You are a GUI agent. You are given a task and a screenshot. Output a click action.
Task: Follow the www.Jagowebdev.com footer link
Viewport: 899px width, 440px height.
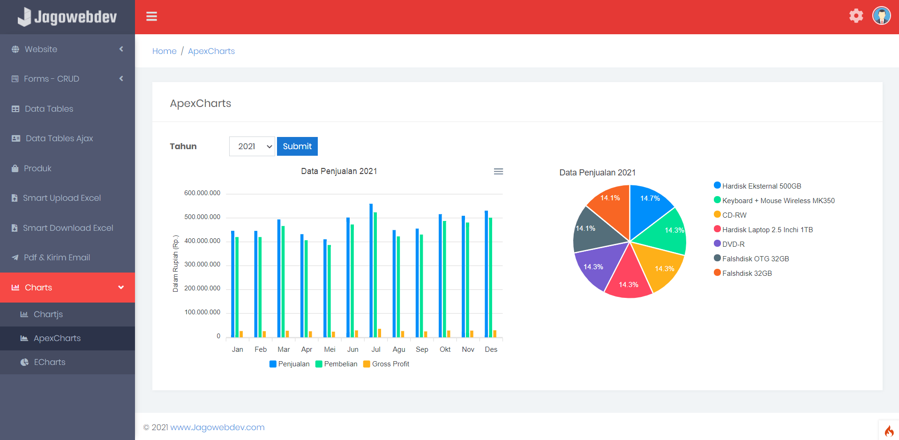click(217, 427)
